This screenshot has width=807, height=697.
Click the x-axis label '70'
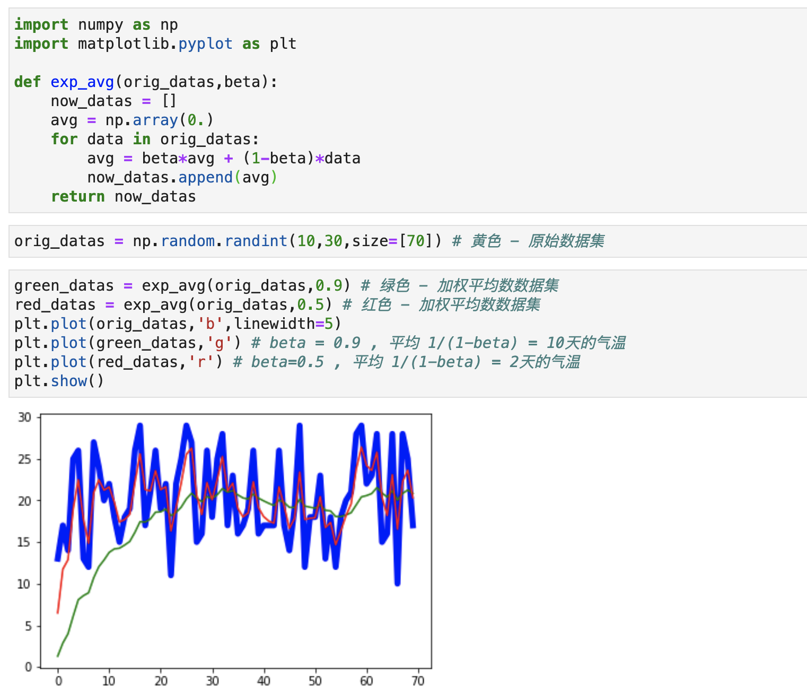coord(418,681)
